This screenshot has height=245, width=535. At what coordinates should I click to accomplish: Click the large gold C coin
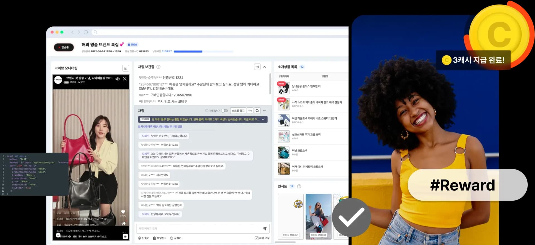coord(499,35)
